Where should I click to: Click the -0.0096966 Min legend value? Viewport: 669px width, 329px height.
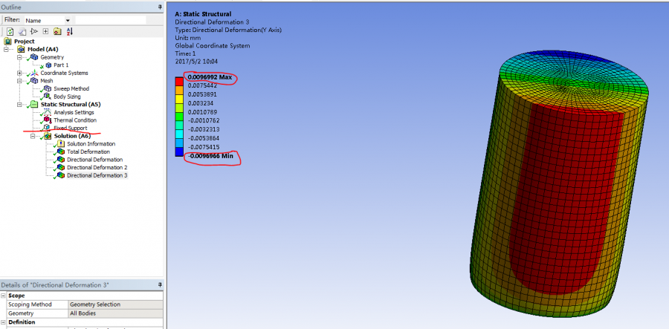point(210,156)
